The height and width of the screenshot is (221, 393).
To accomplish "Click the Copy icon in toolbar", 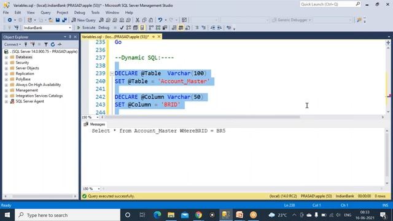I will coord(144,20).
